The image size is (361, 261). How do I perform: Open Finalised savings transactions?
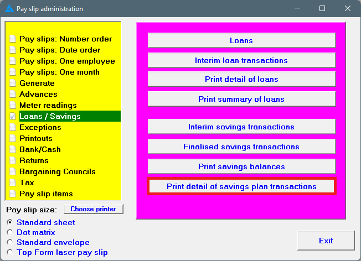pos(241,147)
